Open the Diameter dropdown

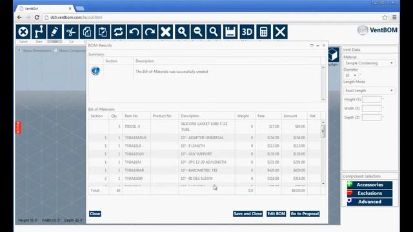point(350,75)
